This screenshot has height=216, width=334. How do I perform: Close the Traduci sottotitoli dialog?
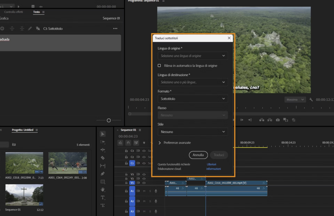[x=229, y=38]
